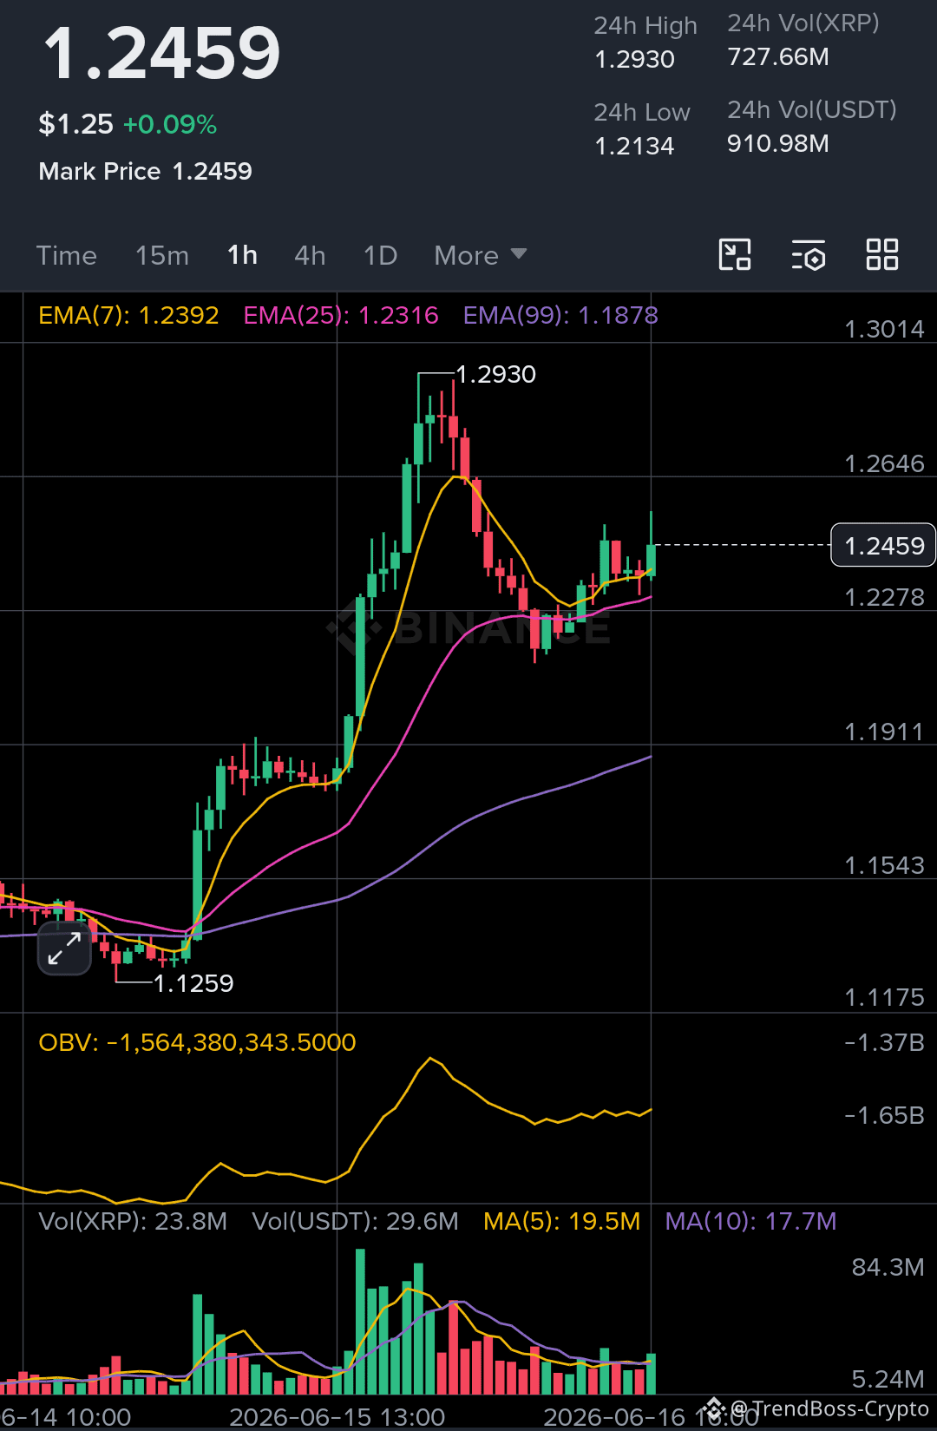The height and width of the screenshot is (1431, 937).
Task: Click the OBV indicator value label
Action: [197, 1042]
